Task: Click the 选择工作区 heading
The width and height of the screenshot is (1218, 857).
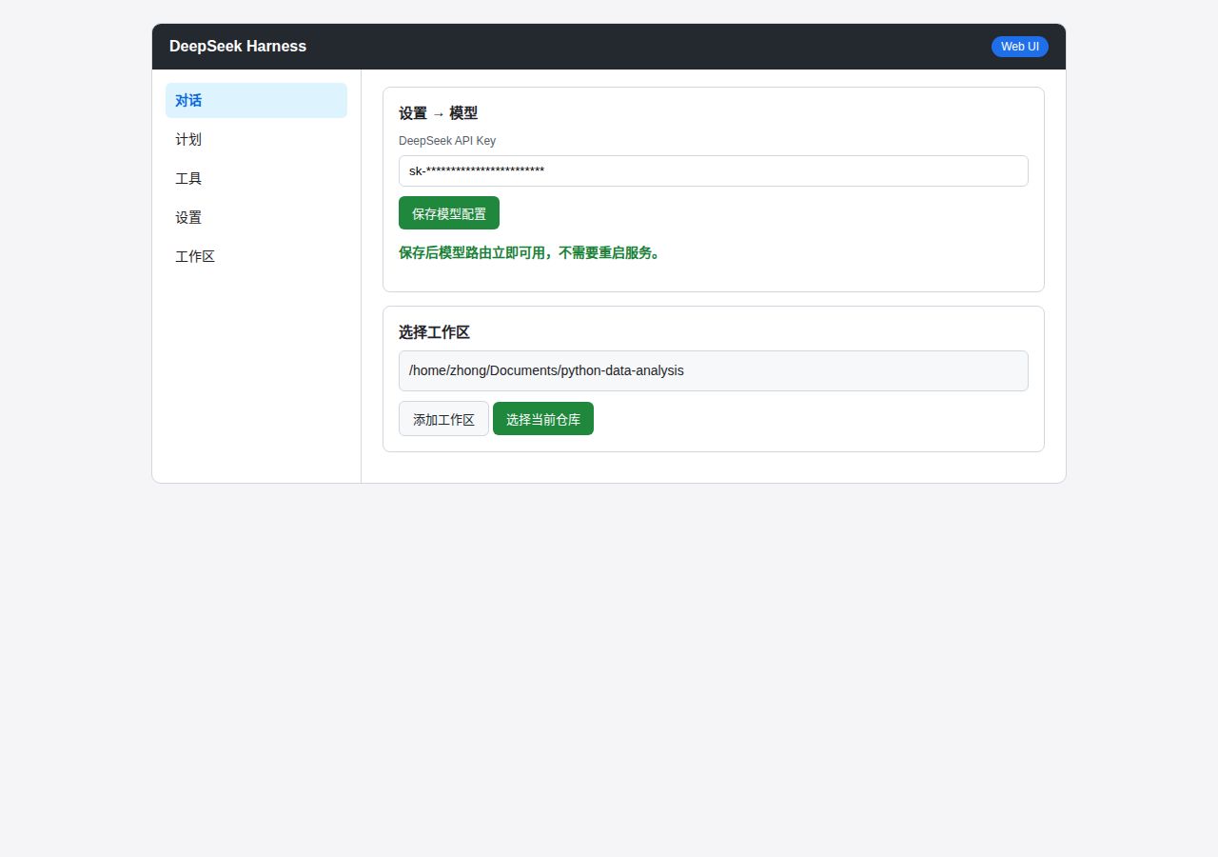Action: pos(434,332)
